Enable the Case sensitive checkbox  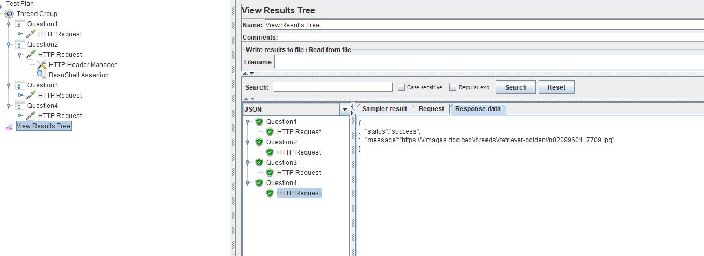(x=401, y=87)
